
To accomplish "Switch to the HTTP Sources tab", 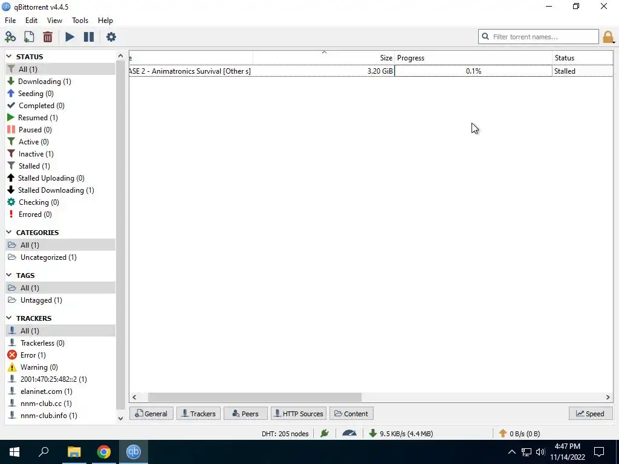I will (299, 413).
